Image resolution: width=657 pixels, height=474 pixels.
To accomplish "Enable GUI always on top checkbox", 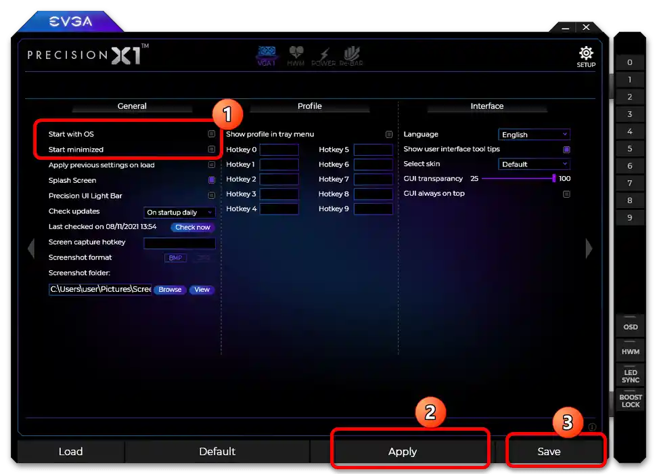I will click(x=566, y=194).
